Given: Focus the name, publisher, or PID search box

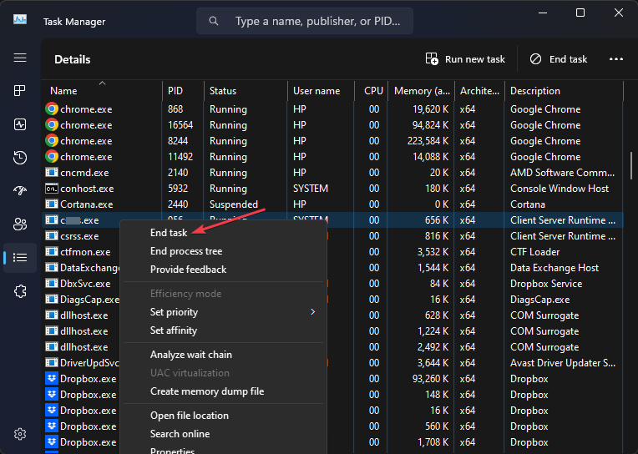Looking at the screenshot, I should tap(304, 21).
